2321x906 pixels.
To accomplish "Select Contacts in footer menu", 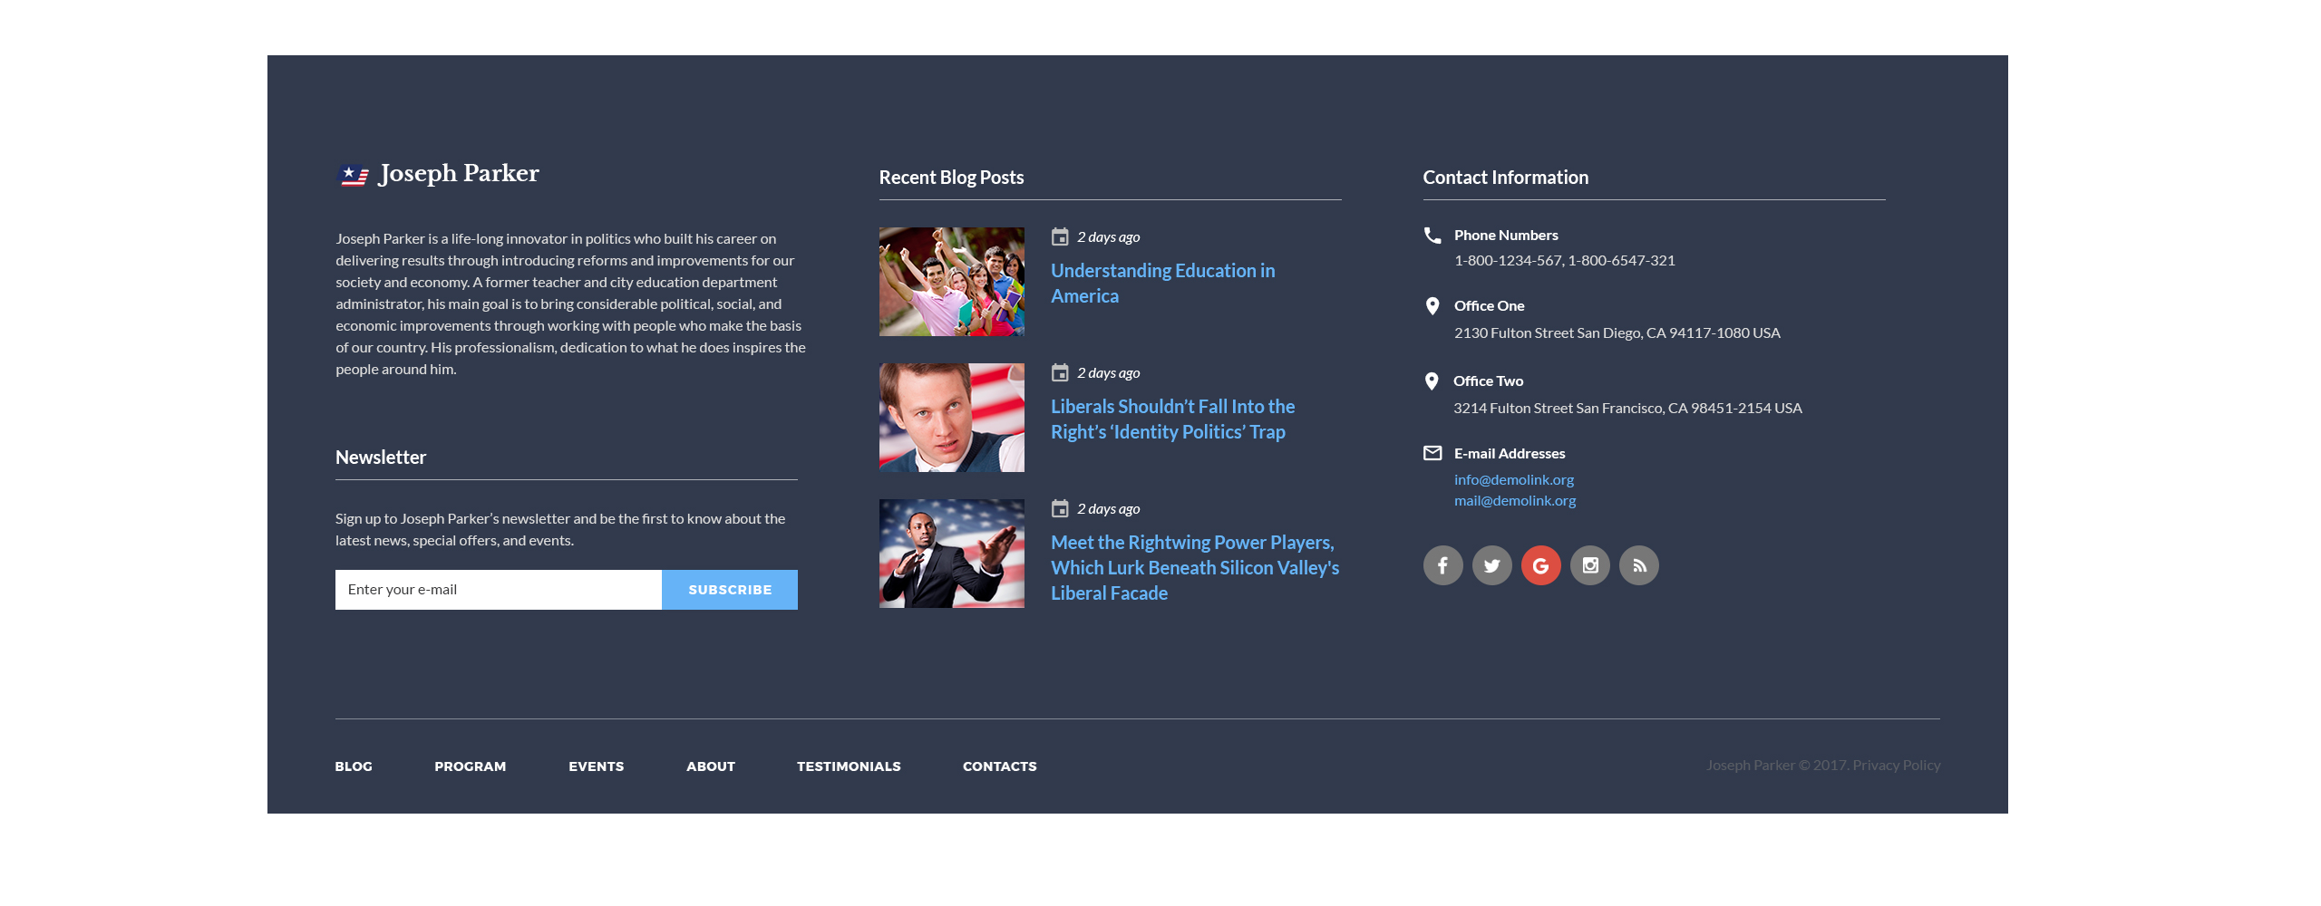I will point(1000,766).
